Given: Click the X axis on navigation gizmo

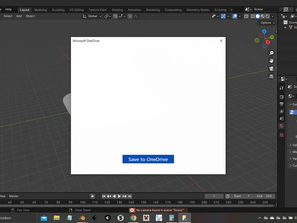Looking at the screenshot, I should (268, 42).
